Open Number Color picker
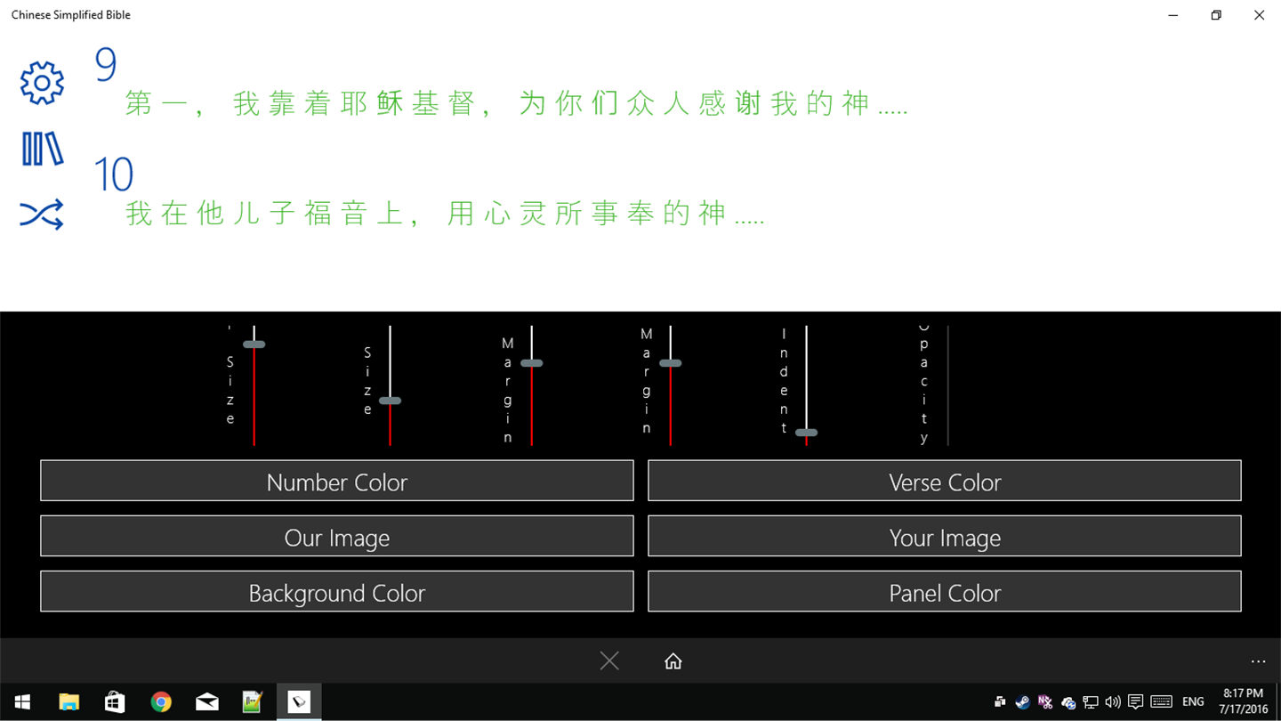The height and width of the screenshot is (721, 1281). pyautogui.click(x=337, y=481)
